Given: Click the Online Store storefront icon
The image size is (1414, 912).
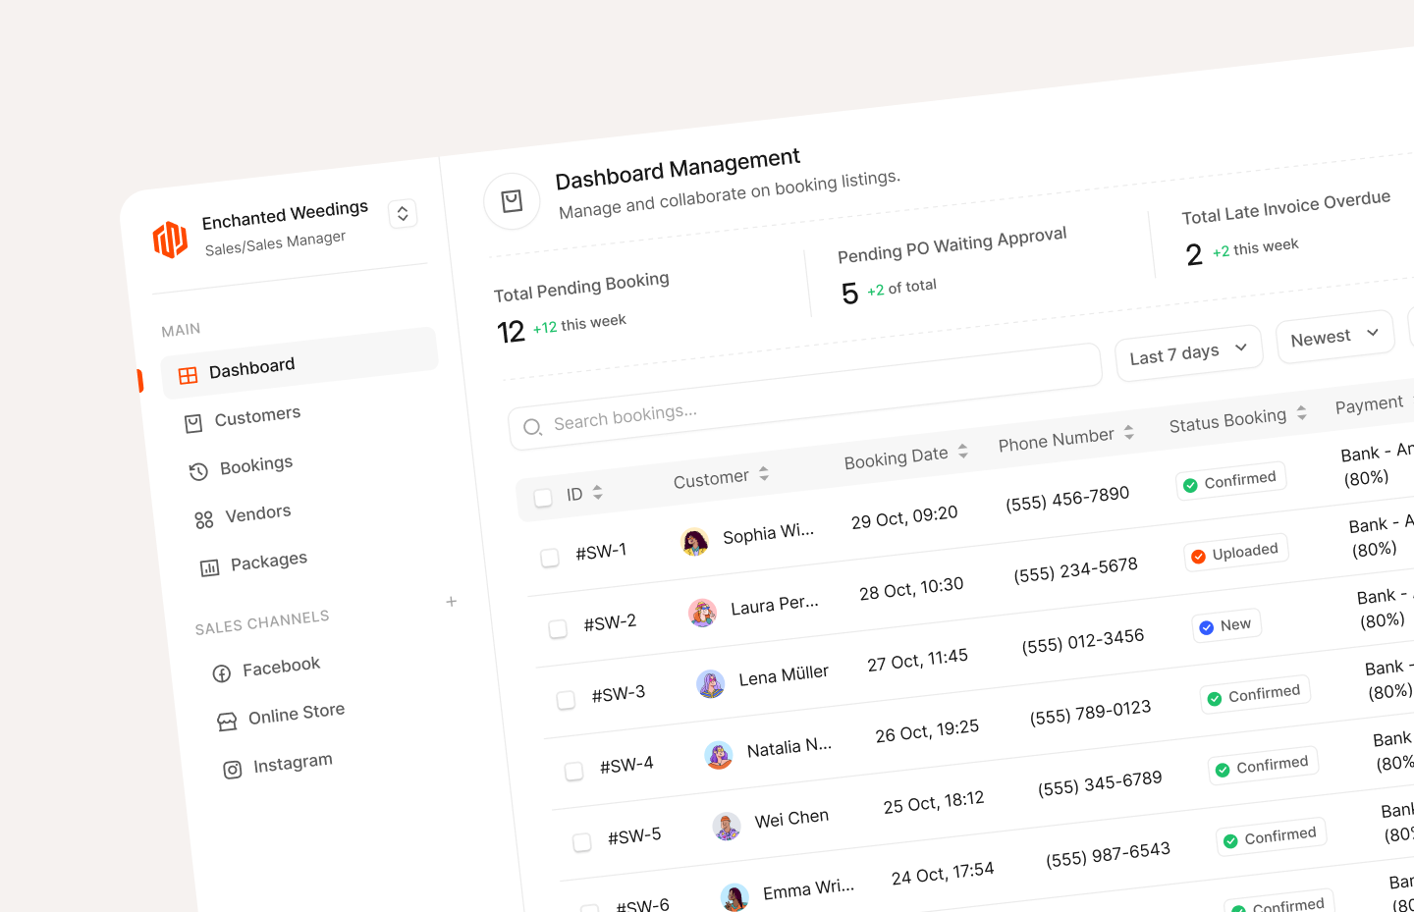Looking at the screenshot, I should [227, 722].
